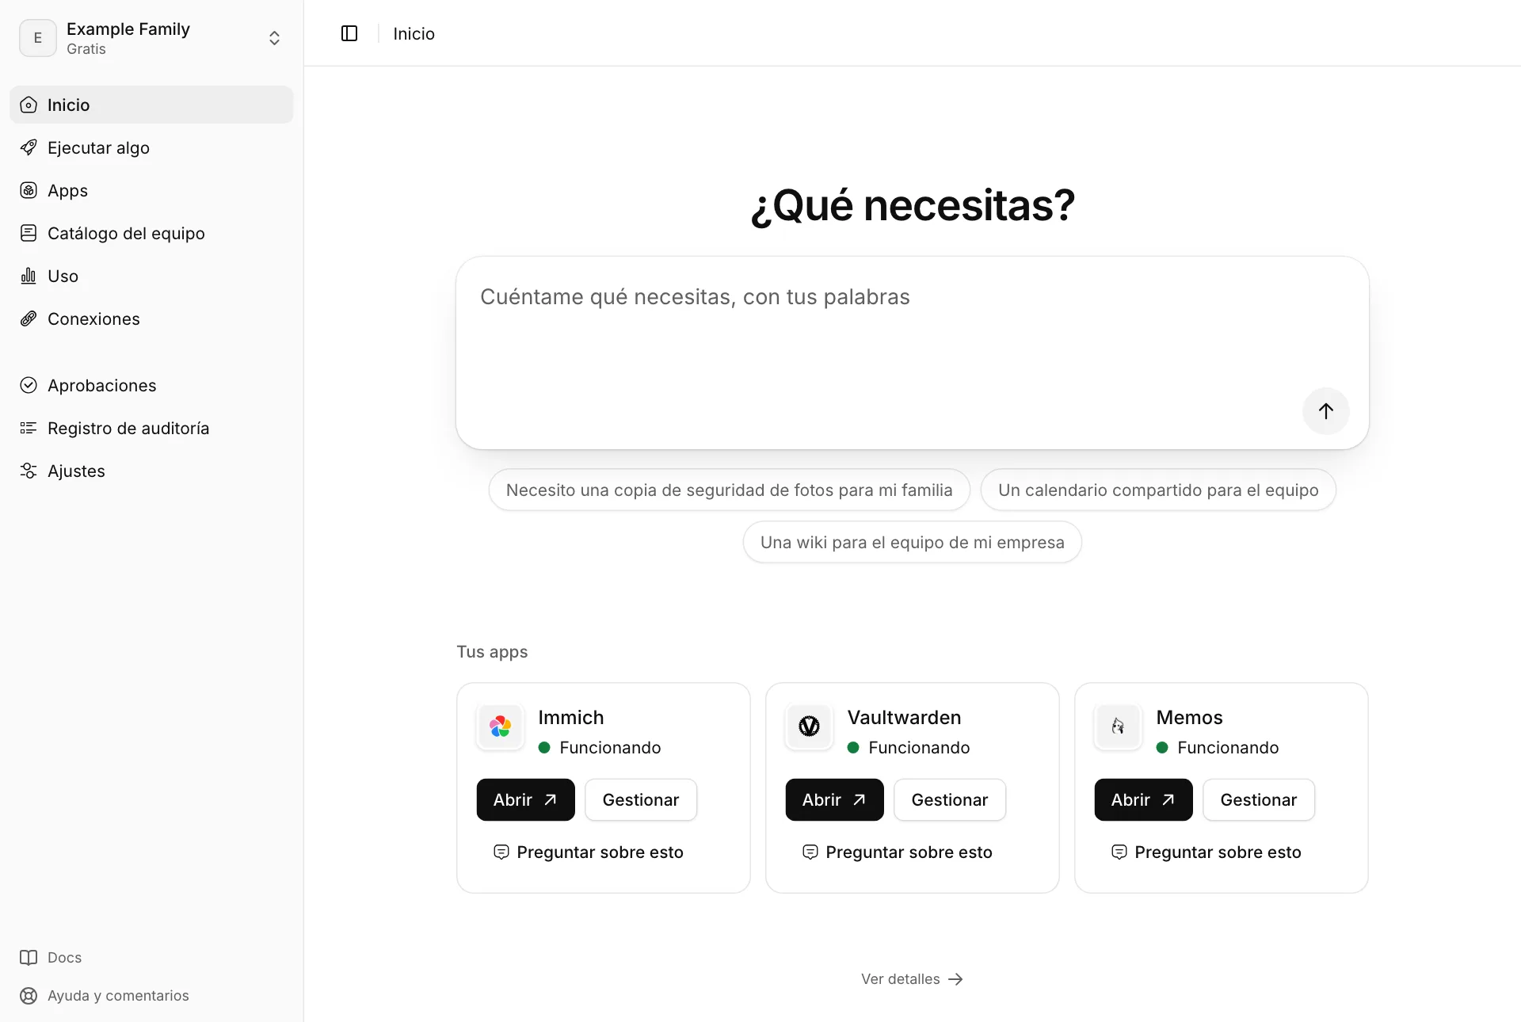Open Registro de auditoría label
The width and height of the screenshot is (1521, 1022).
(128, 428)
